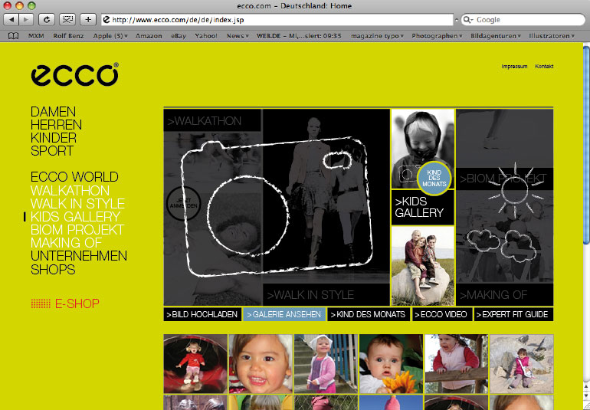Click the Kontakt link at top right

(x=544, y=67)
